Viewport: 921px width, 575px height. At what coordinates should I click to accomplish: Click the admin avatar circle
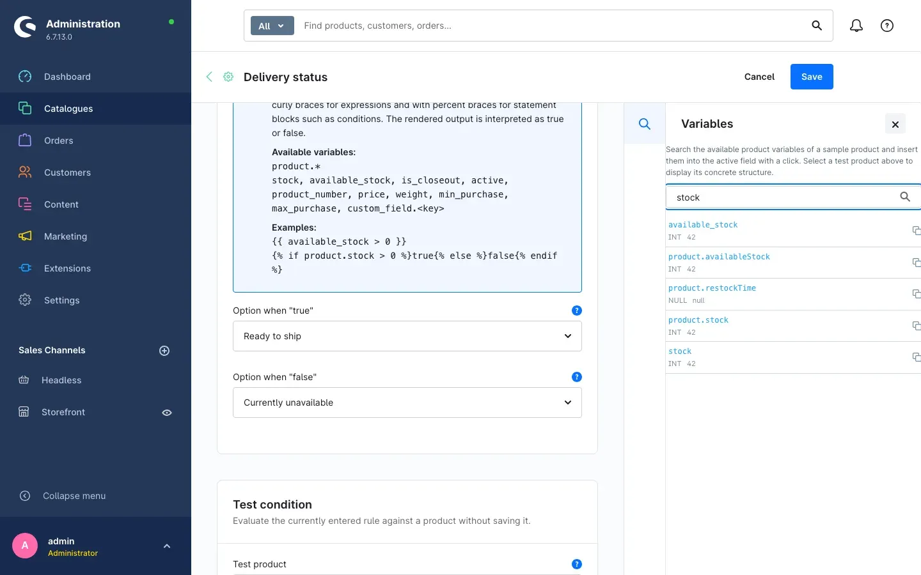(x=25, y=546)
